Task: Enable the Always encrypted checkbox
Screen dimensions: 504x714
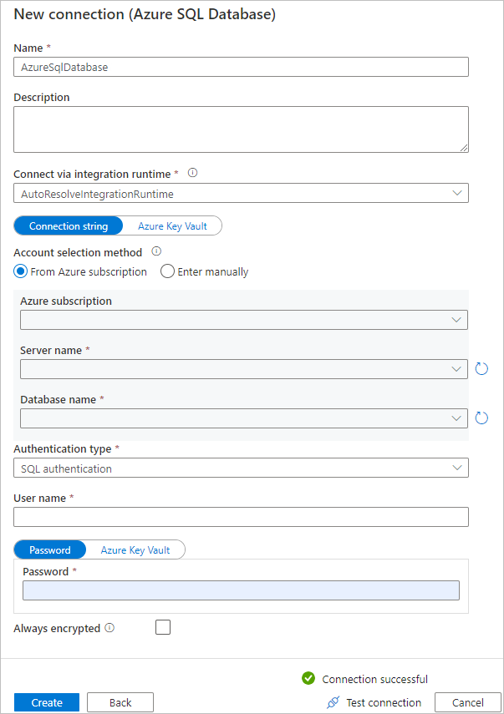Action: click(x=162, y=627)
